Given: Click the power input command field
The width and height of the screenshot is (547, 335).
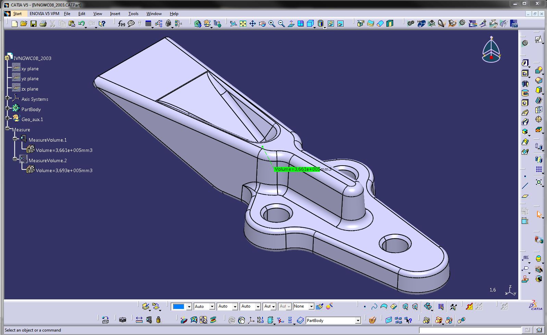Looking at the screenshot, I should pos(470,330).
